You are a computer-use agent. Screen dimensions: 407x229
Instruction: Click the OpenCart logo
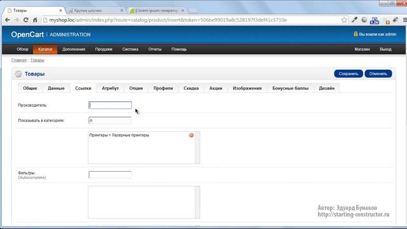(x=27, y=34)
